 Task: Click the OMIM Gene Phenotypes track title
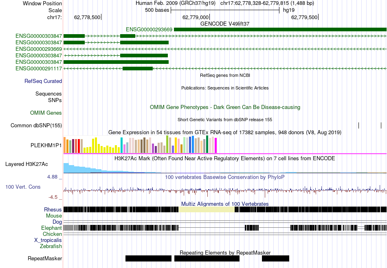[x=225, y=107]
